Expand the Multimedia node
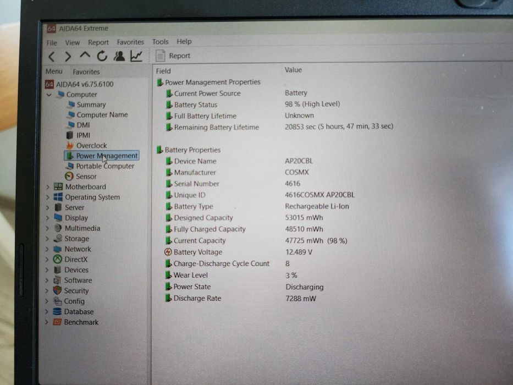 pos(47,228)
